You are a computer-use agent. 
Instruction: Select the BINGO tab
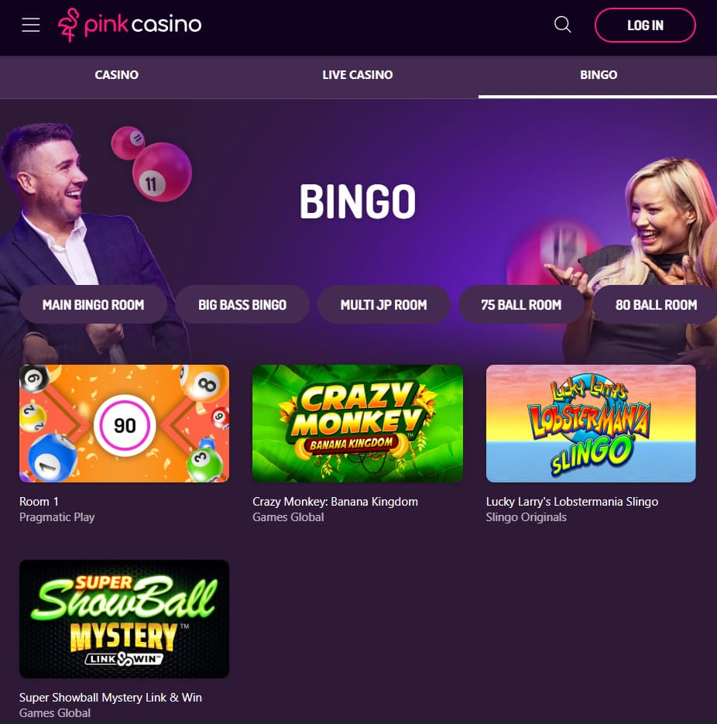pos(599,75)
